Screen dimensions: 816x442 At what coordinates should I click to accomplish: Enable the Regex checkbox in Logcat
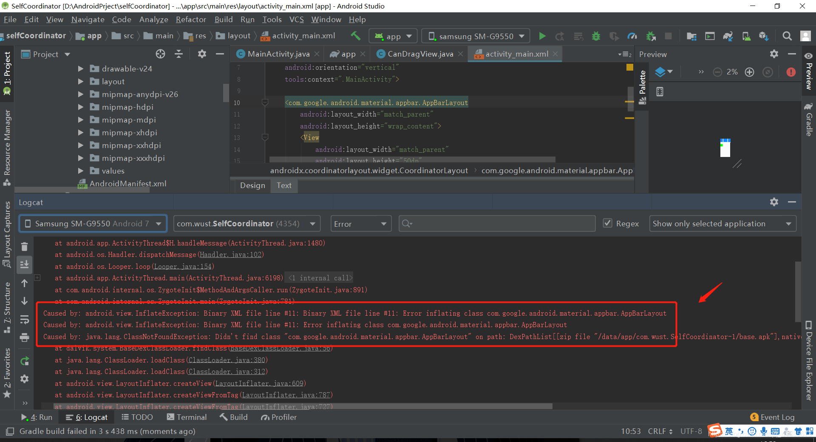[x=609, y=223]
